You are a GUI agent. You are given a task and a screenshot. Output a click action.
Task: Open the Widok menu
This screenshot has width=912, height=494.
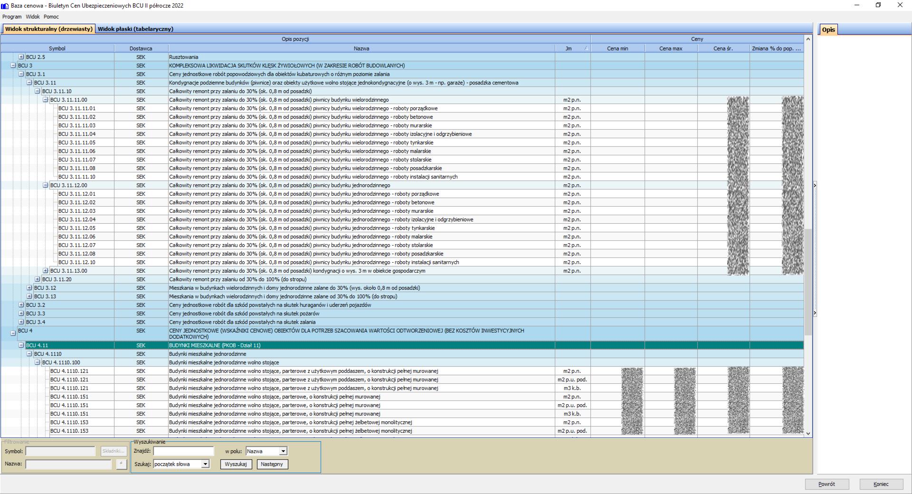point(33,17)
